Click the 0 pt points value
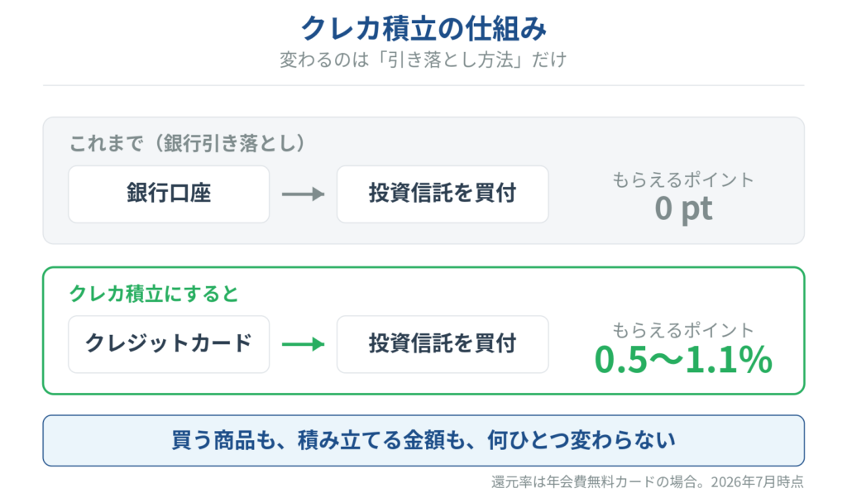Image resolution: width=847 pixels, height=498 pixels. pyautogui.click(x=683, y=209)
